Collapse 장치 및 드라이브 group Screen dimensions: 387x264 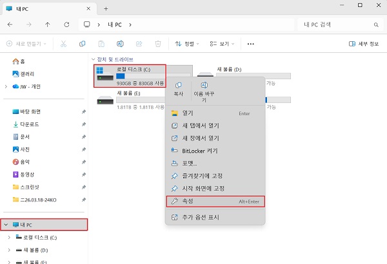(93, 59)
